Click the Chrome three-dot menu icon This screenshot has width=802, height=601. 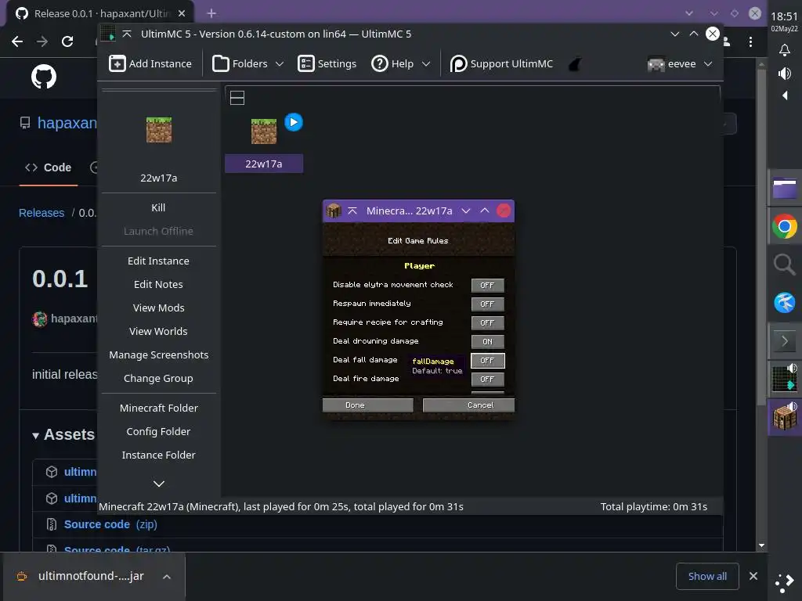[750, 42]
